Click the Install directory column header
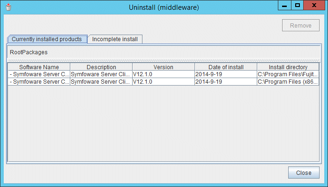The image size is (328, 187). pyautogui.click(x=288, y=67)
